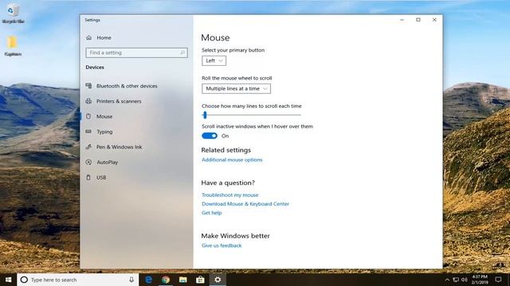Screen dimensions: 510x286
Task: Select the Recycle Bin desktop icon
Action: tap(13, 14)
